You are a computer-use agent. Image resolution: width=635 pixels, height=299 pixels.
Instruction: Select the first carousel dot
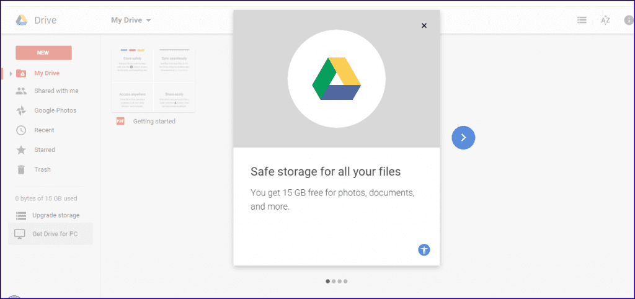pos(327,281)
